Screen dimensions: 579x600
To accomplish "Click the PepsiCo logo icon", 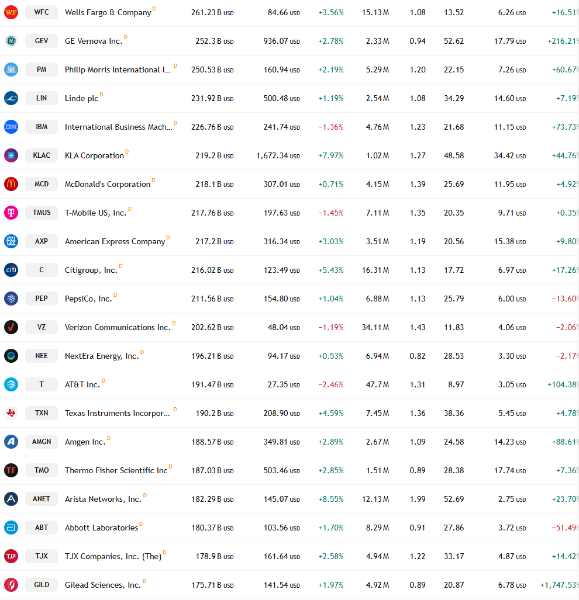I will [11, 299].
